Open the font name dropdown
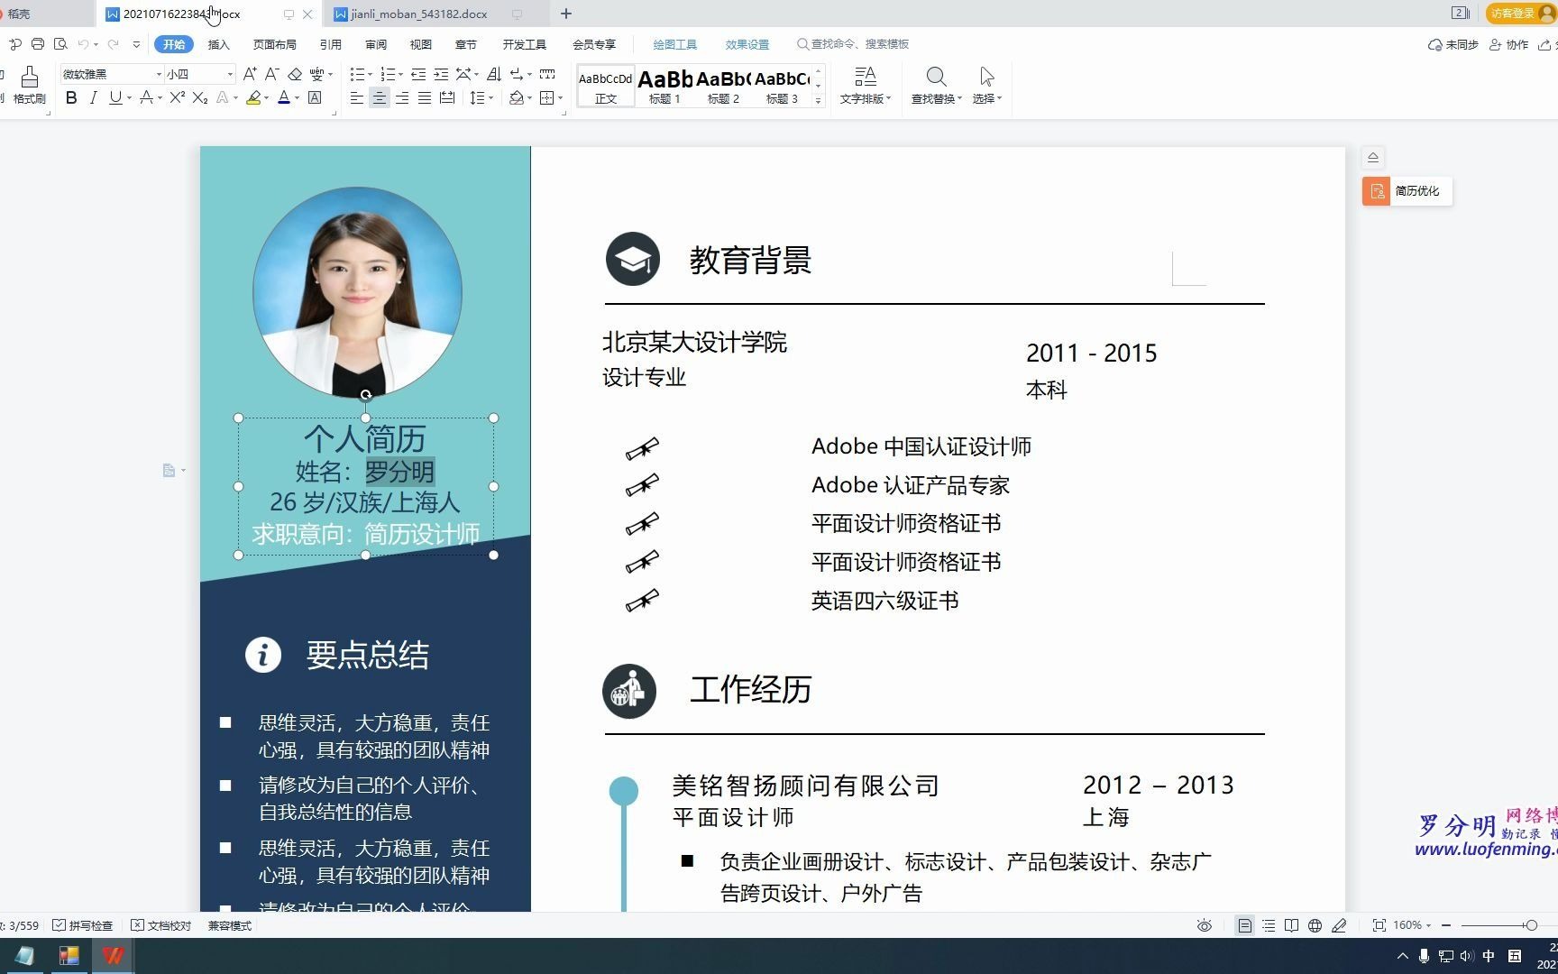 coord(157,73)
